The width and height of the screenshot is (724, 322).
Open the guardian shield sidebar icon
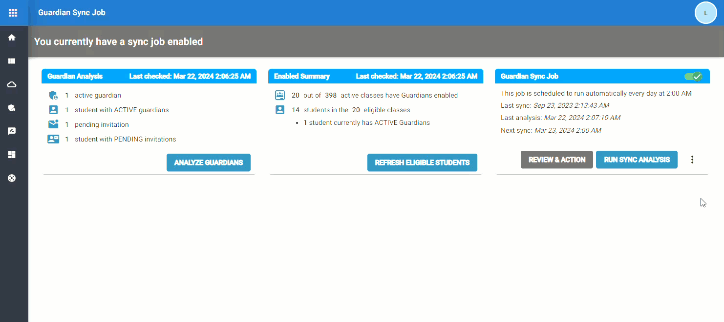coord(12,108)
